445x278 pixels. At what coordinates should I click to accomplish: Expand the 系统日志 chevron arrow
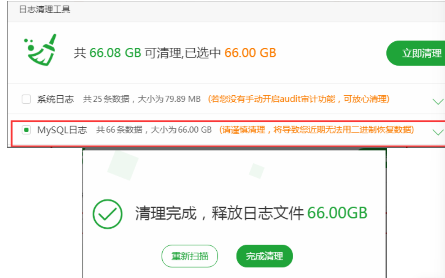pyautogui.click(x=438, y=102)
